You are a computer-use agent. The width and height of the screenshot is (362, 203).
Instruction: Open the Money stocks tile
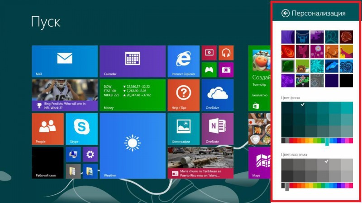tap(133, 95)
